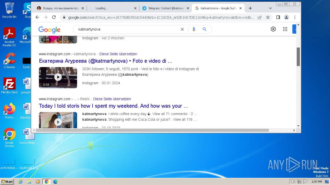Viewport: 330px width, 185px height.
Task: Open Action Center flag tray icon
Action: pos(306,182)
